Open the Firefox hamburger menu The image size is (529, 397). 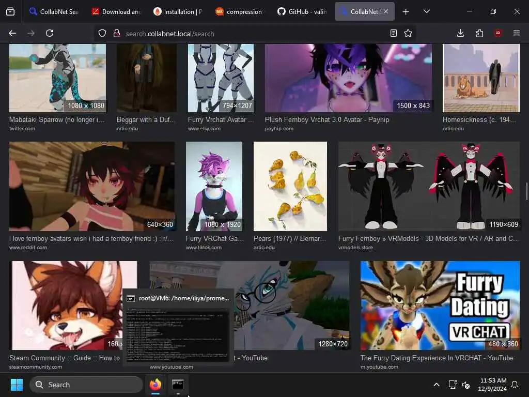517,33
